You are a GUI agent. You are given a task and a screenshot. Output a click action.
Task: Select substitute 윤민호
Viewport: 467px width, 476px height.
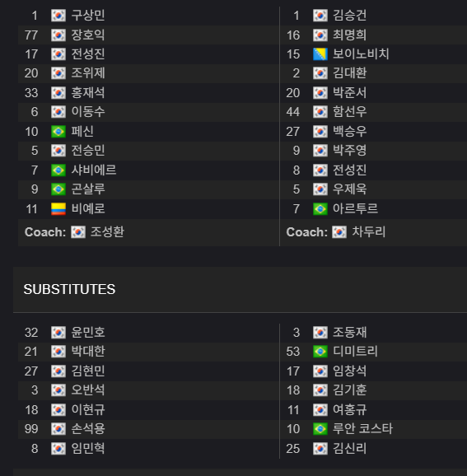(88, 332)
